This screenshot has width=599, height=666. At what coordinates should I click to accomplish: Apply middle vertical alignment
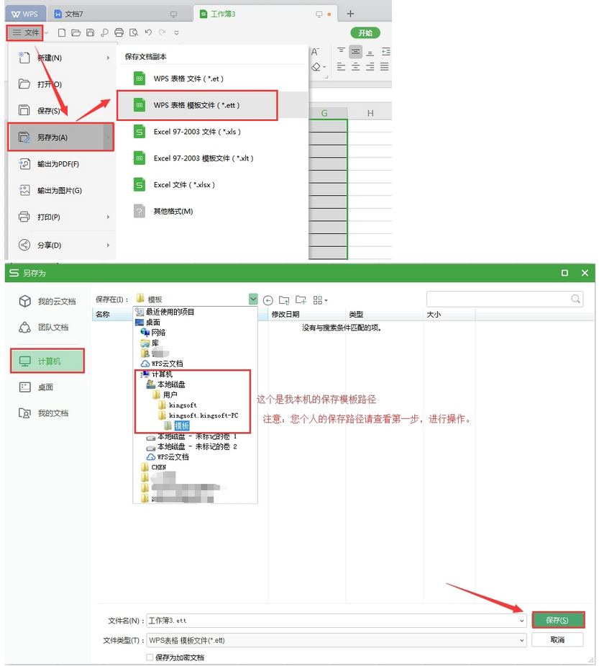pyautogui.click(x=355, y=52)
